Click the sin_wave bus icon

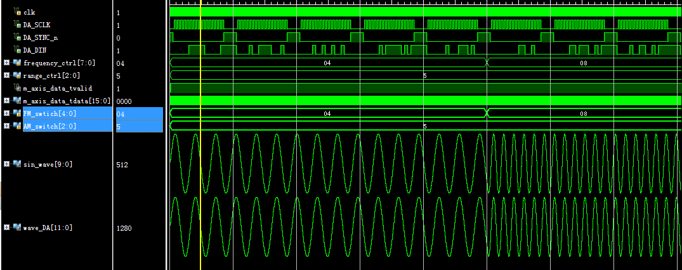point(16,164)
